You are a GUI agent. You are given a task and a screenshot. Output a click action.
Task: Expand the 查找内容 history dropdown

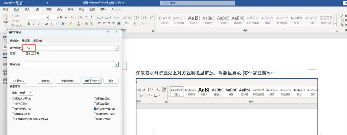[117, 48]
